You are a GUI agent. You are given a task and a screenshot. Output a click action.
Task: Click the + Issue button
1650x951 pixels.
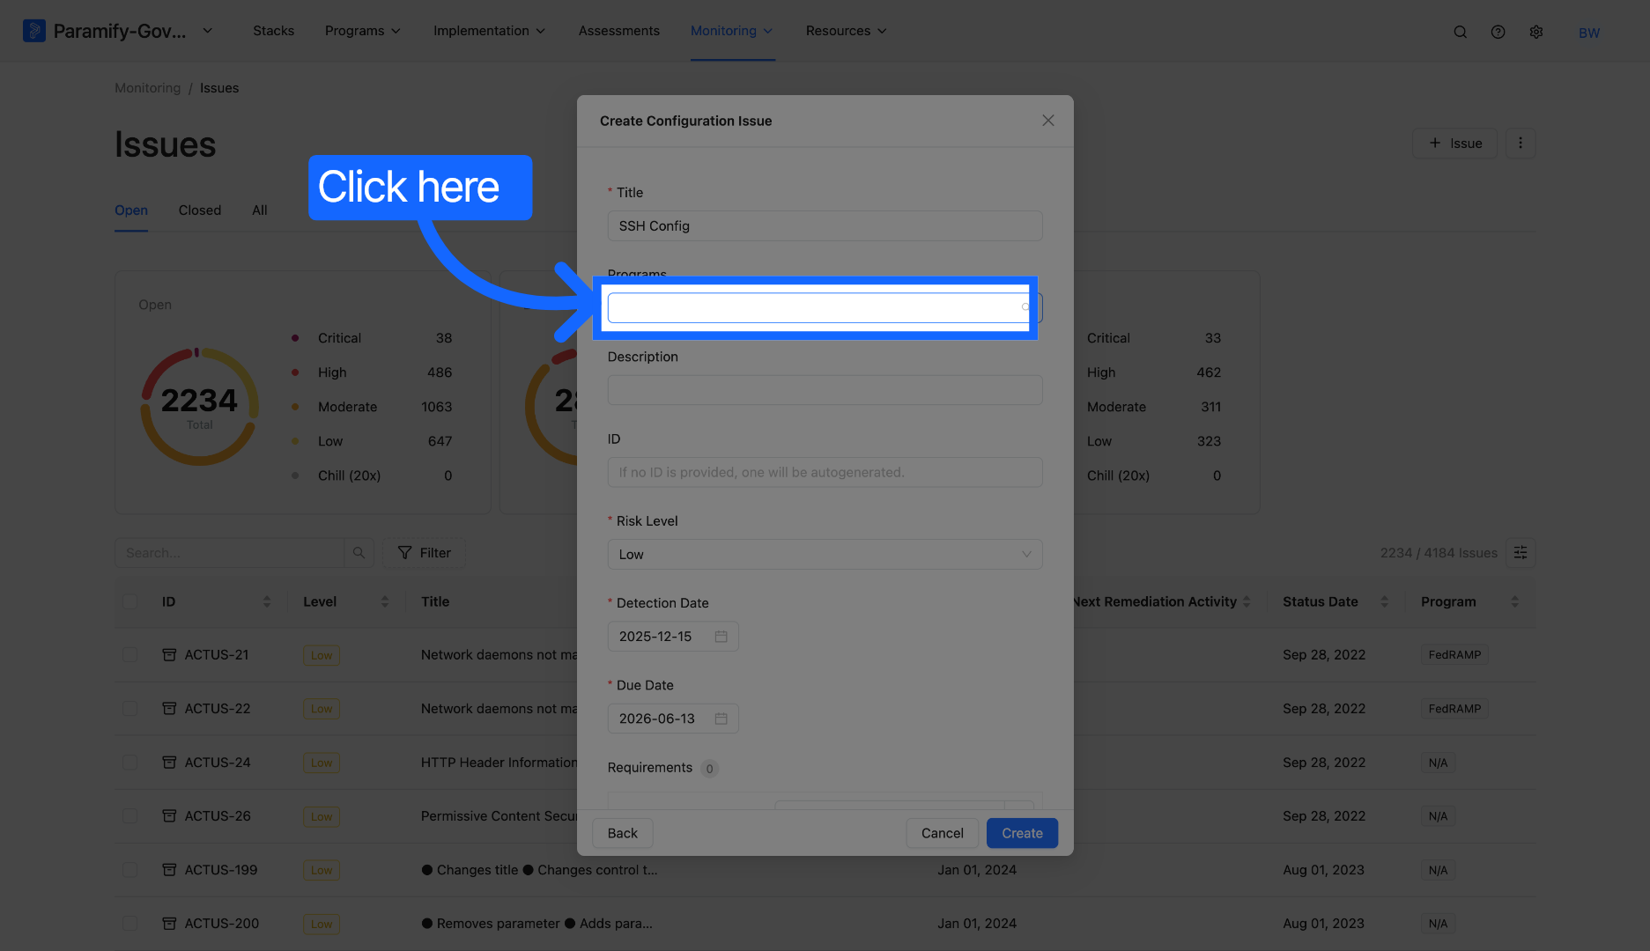[x=1455, y=143]
